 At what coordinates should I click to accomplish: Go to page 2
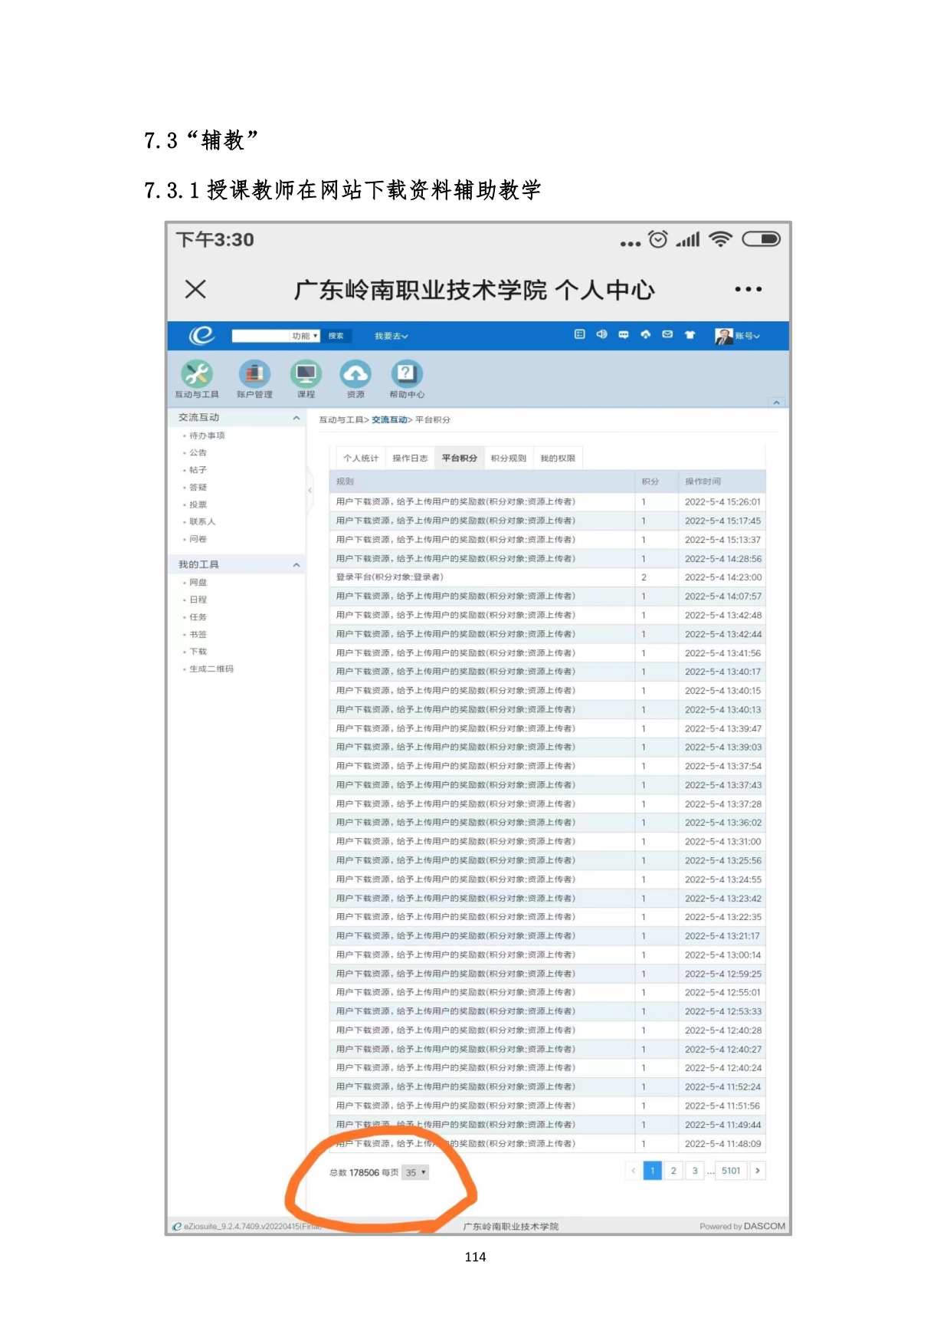click(x=673, y=1171)
